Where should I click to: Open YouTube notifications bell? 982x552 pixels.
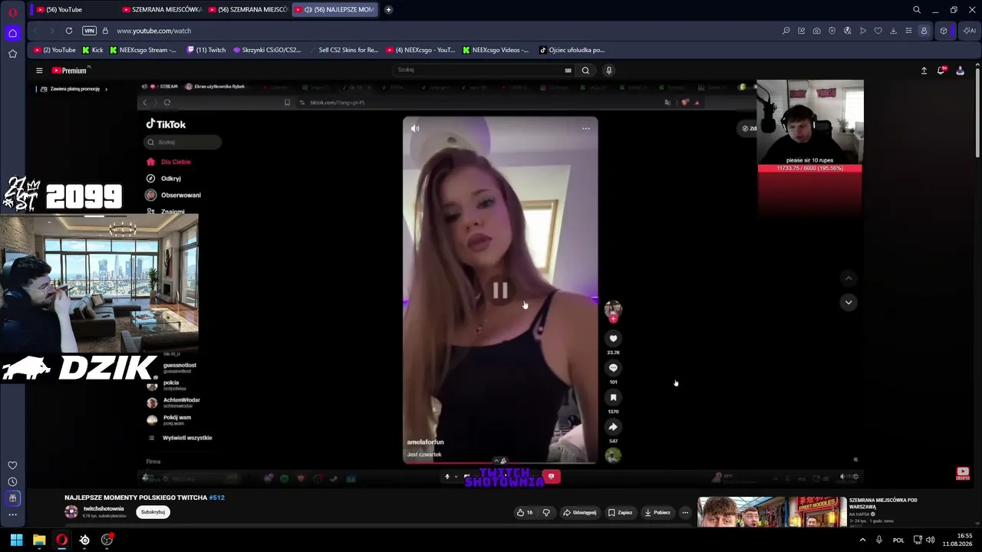(x=941, y=71)
